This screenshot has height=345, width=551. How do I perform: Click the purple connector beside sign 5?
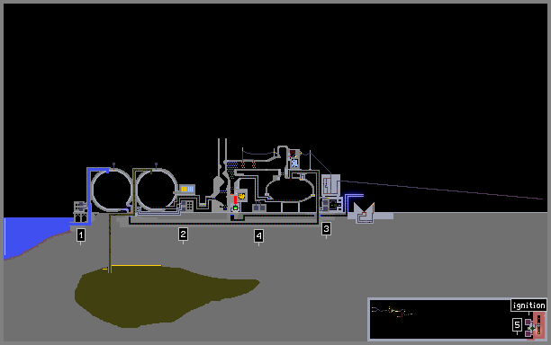[x=528, y=327]
